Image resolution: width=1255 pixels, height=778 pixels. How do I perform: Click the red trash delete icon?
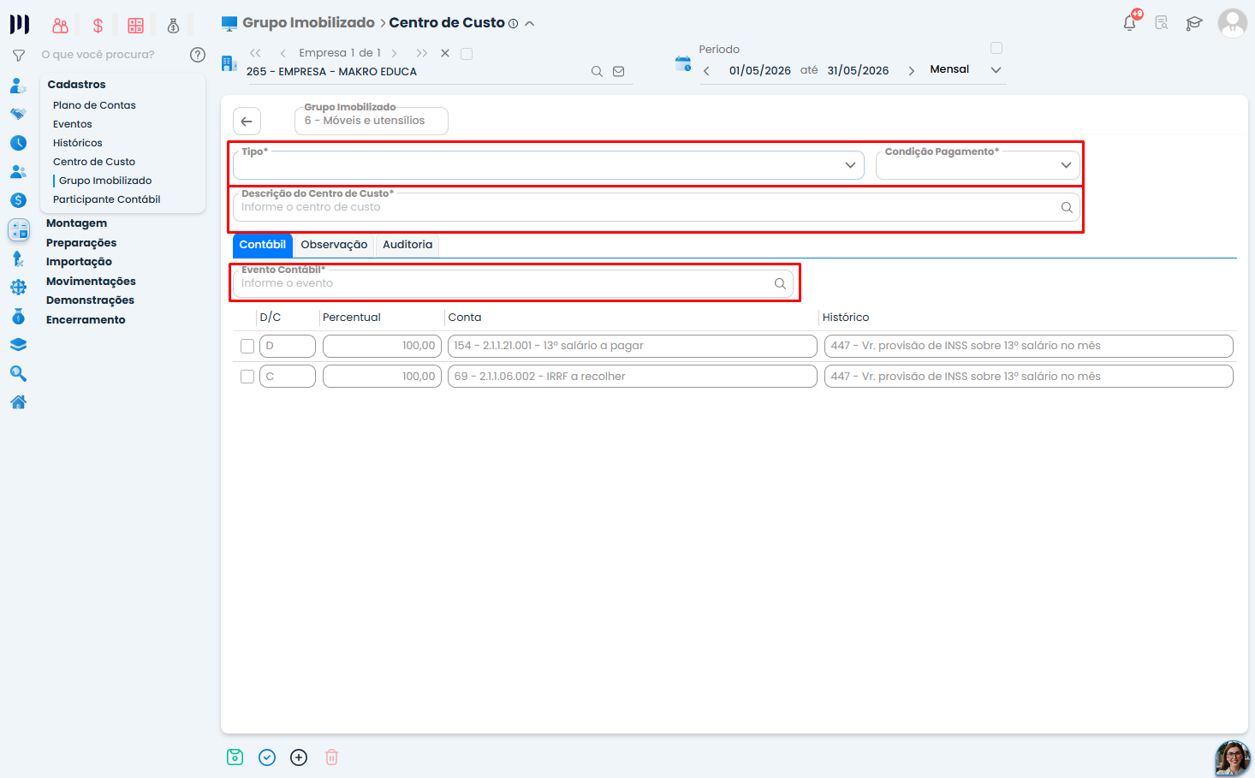[331, 757]
